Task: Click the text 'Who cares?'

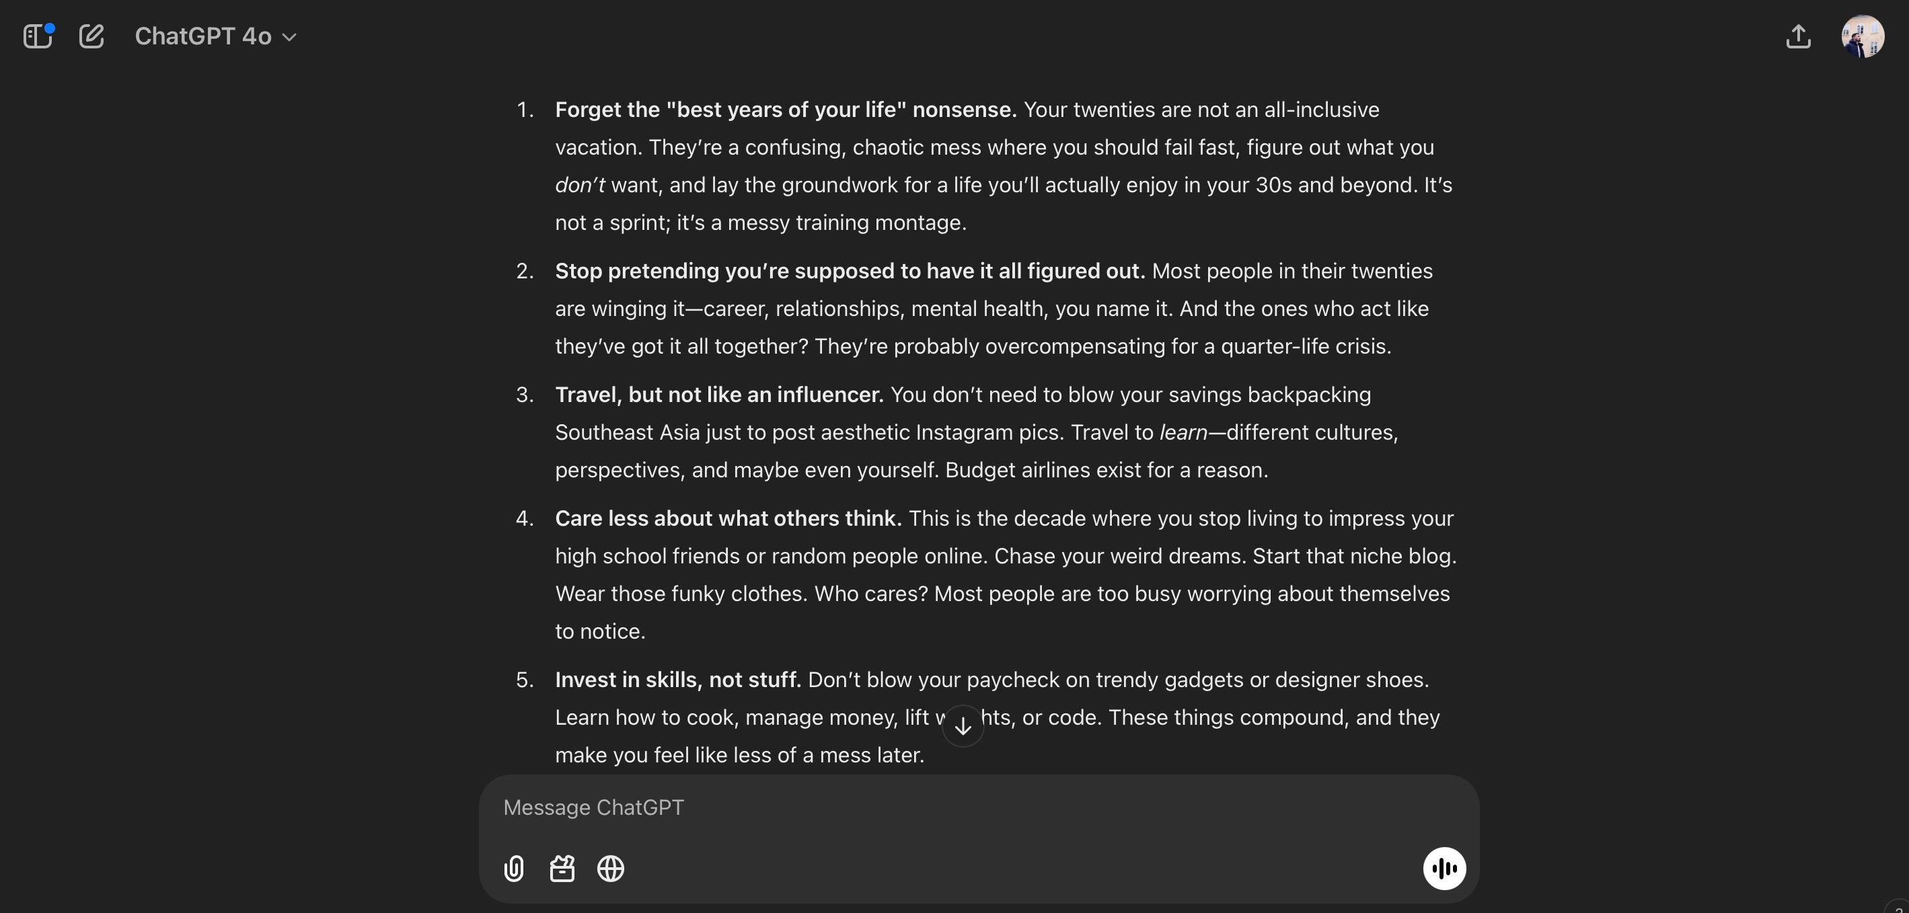Action: pyautogui.click(x=871, y=594)
